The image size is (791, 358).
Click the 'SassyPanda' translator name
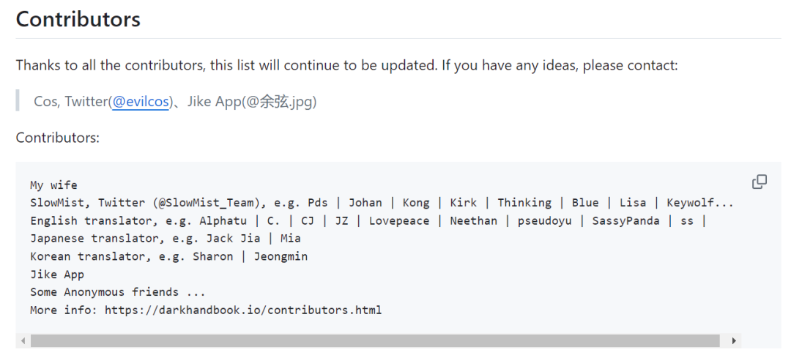[x=625, y=221]
